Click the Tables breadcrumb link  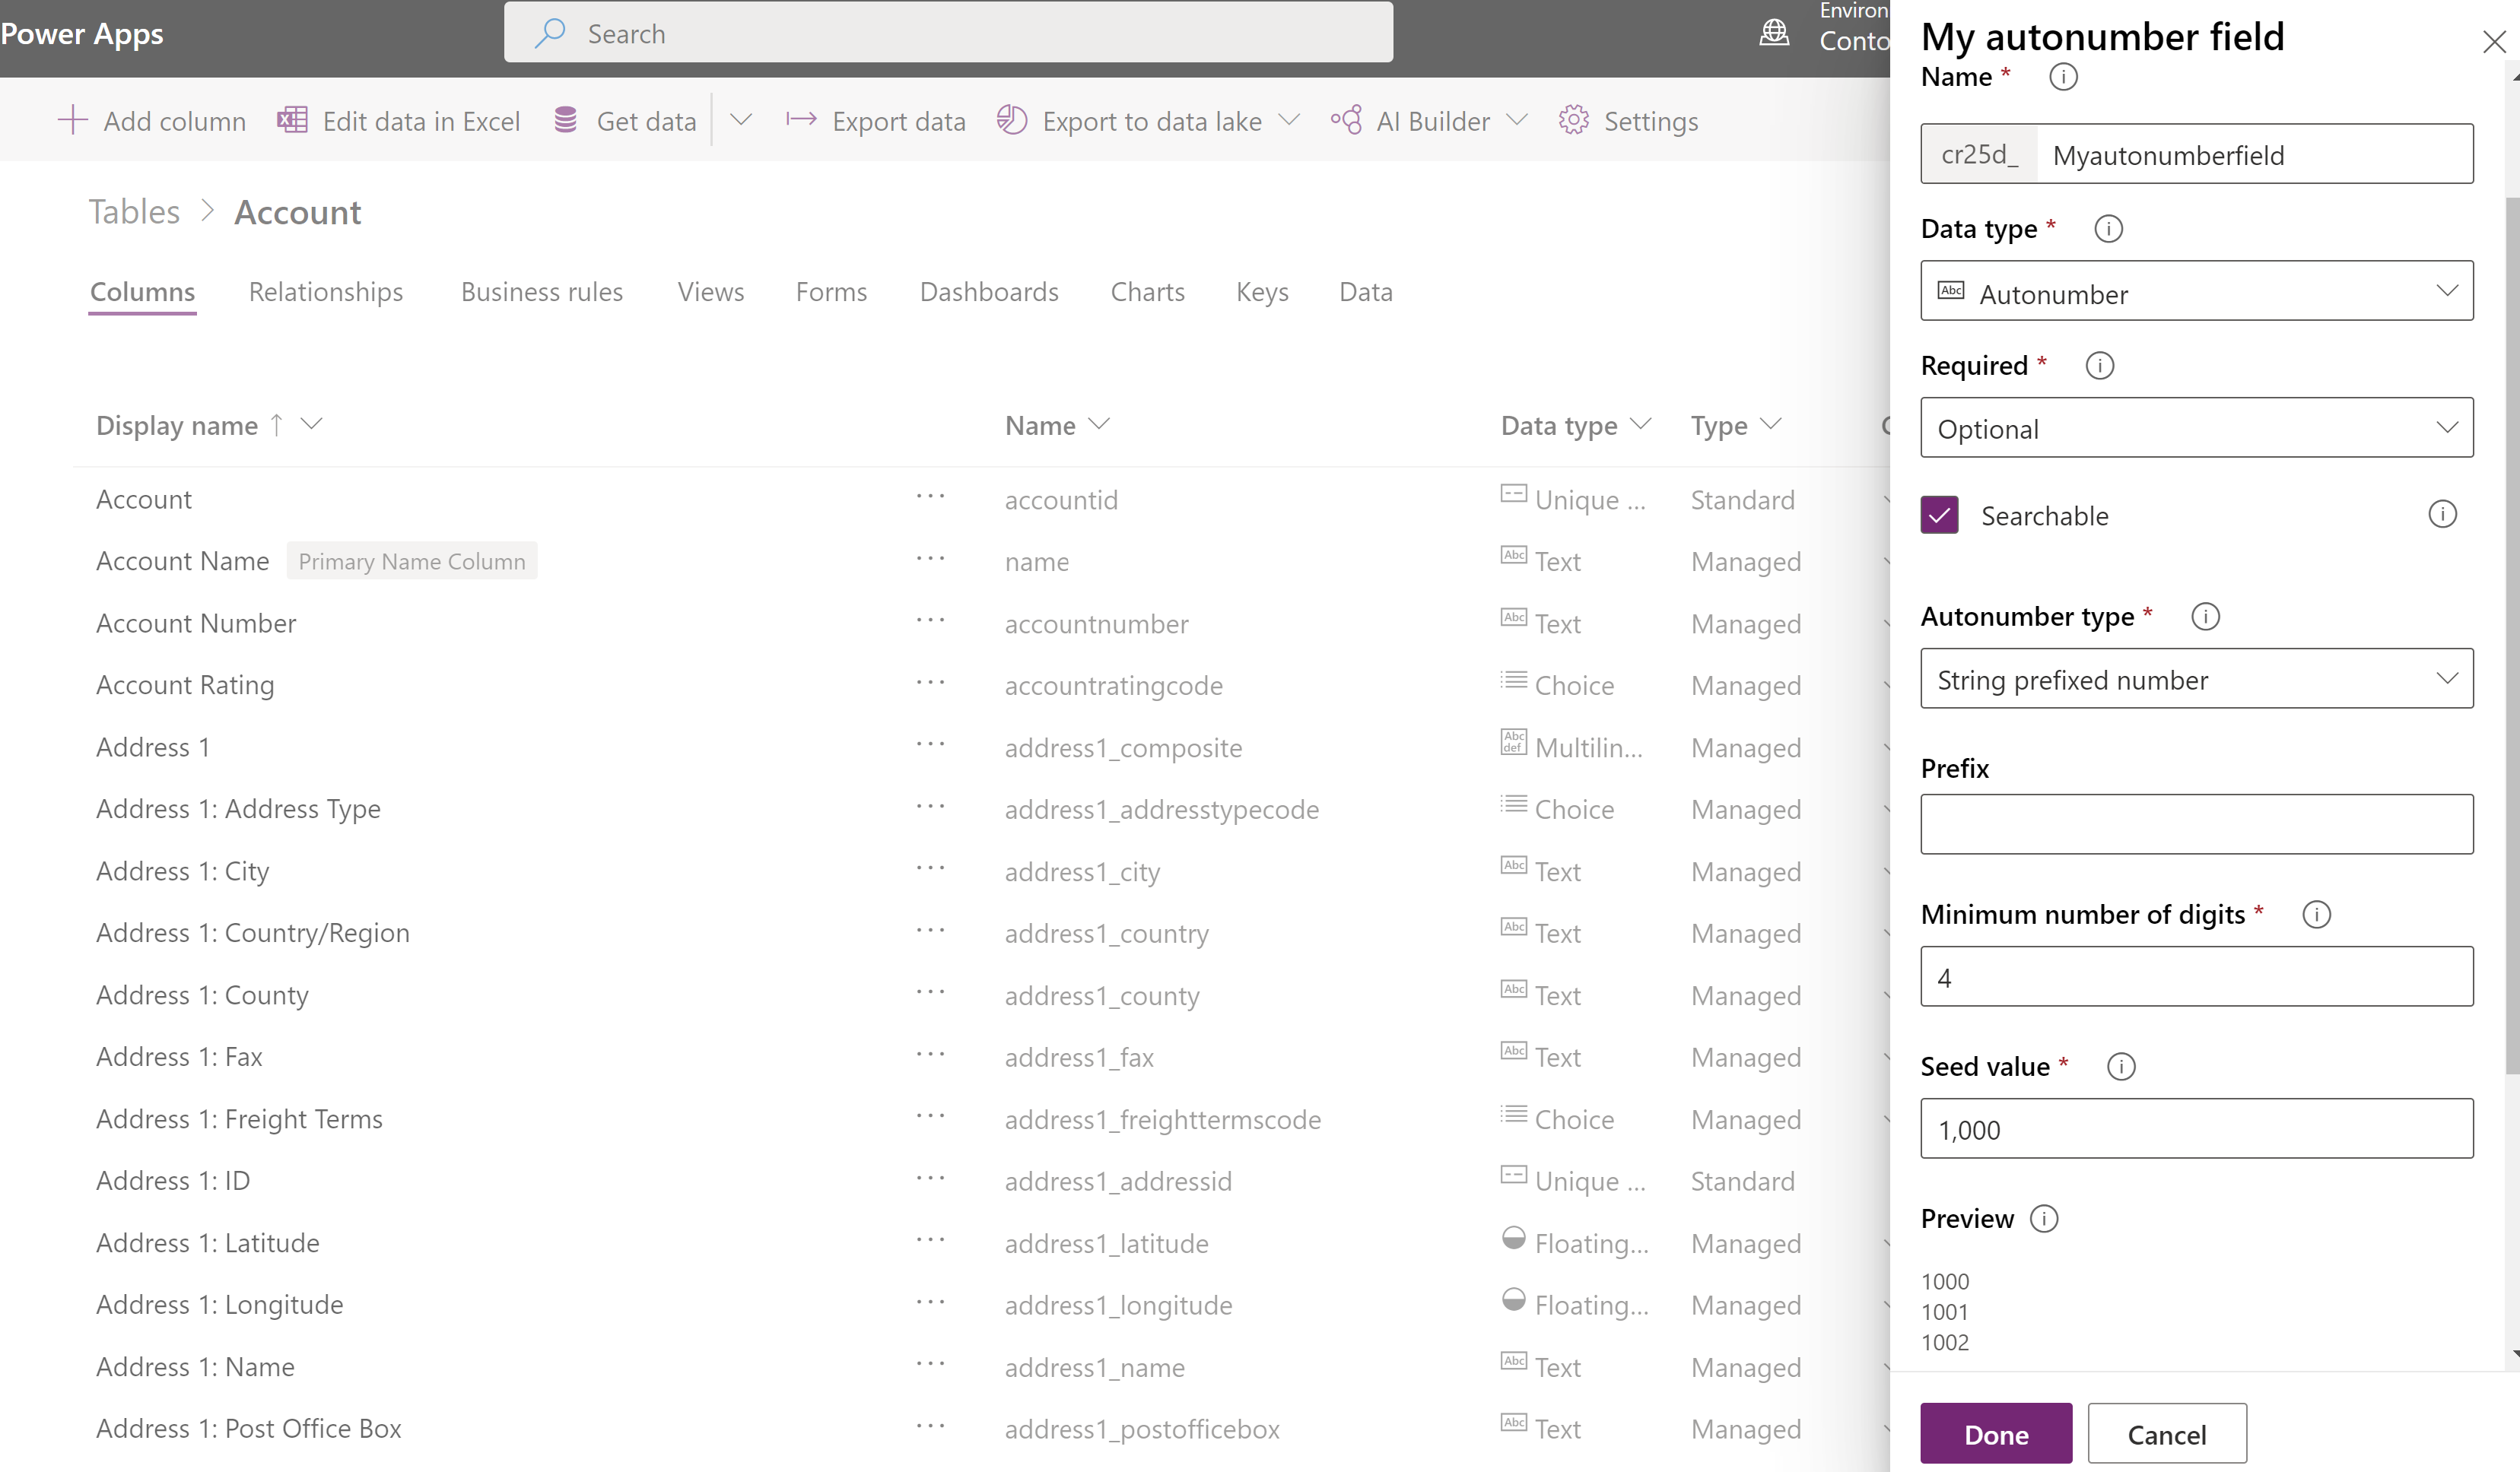click(x=133, y=211)
